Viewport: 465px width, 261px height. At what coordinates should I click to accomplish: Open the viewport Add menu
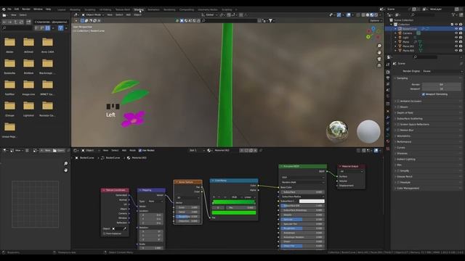[129, 14]
